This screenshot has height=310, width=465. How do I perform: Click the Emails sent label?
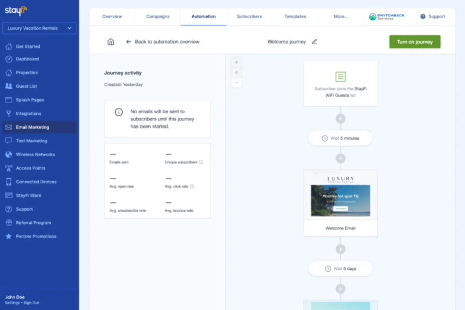pyautogui.click(x=119, y=162)
